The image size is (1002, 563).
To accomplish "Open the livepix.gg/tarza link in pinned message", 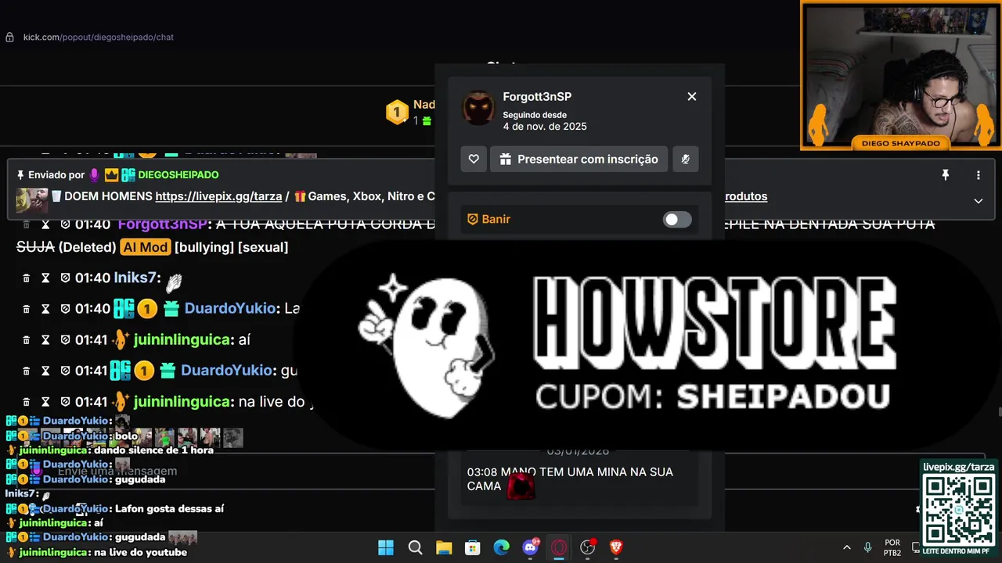I will (x=218, y=196).
